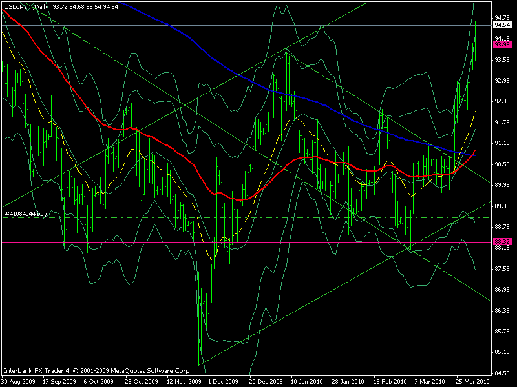Click the 30 Aug 2009 date label
517x387 pixels.
click(x=17, y=381)
